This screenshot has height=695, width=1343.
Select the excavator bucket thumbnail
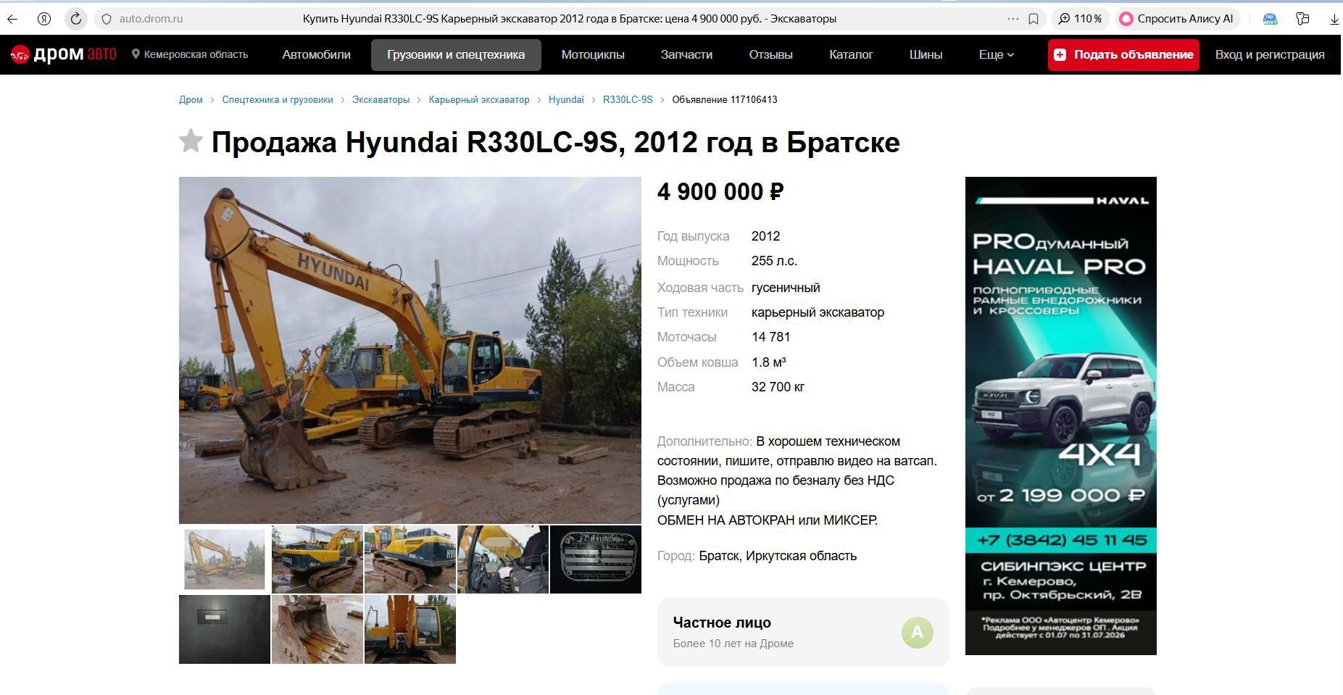317,629
